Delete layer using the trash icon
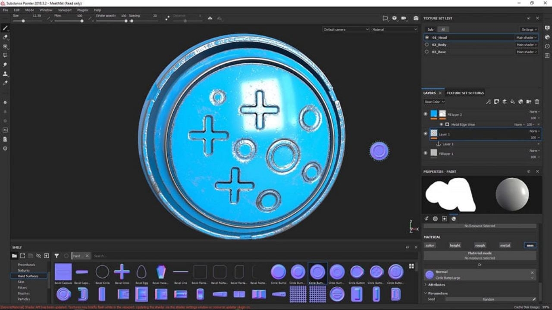552x310 pixels. pos(537,102)
